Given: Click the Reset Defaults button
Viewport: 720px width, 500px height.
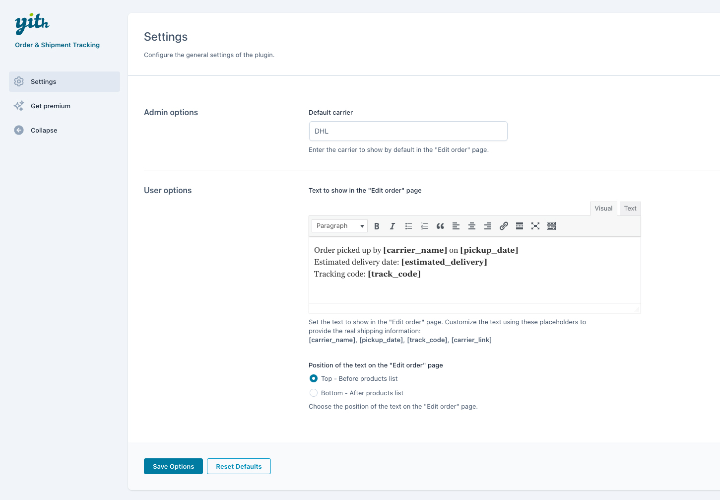Looking at the screenshot, I should (x=239, y=466).
